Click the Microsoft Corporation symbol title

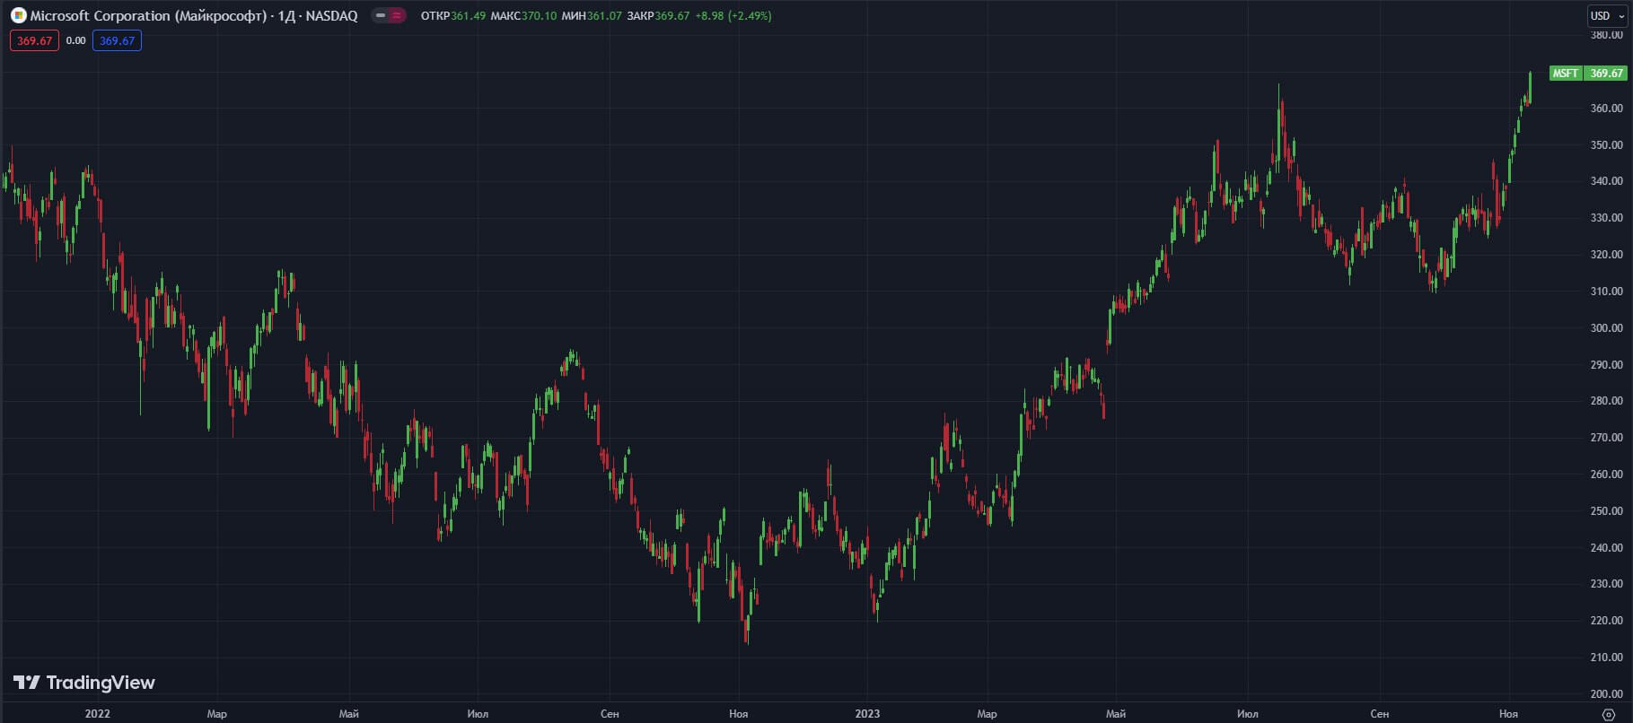point(193,15)
